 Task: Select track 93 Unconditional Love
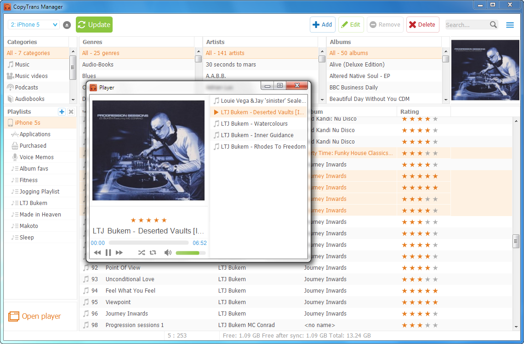click(296, 279)
